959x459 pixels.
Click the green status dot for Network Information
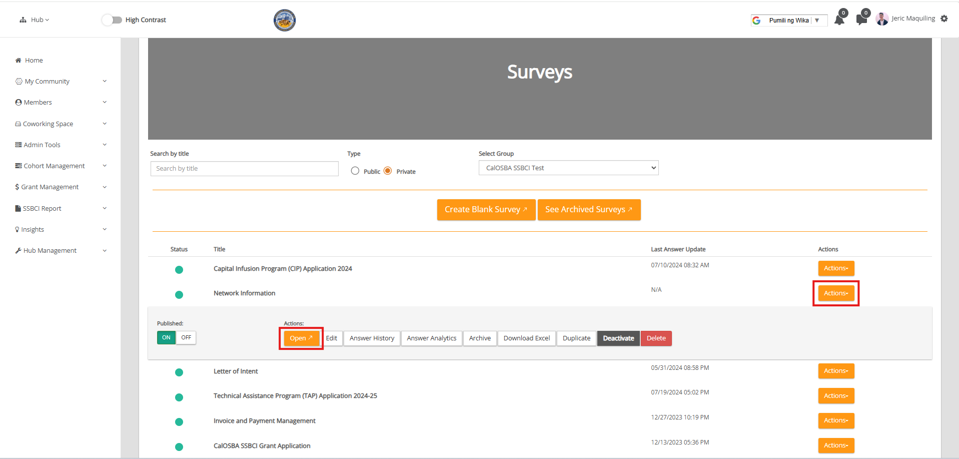click(x=179, y=295)
